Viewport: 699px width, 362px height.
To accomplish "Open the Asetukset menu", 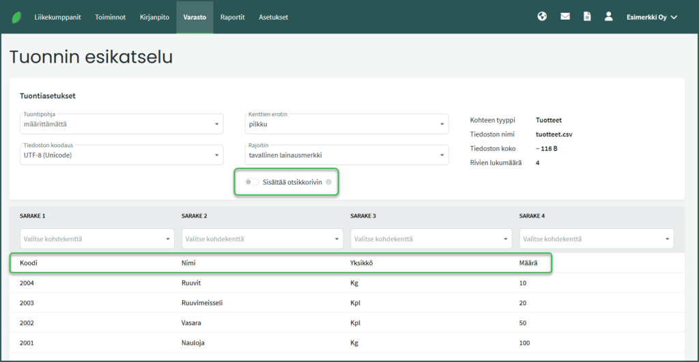I will pos(273,17).
